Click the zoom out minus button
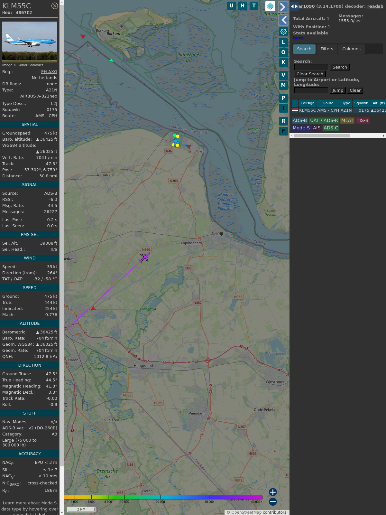The height and width of the screenshot is (515, 386). coord(273,501)
